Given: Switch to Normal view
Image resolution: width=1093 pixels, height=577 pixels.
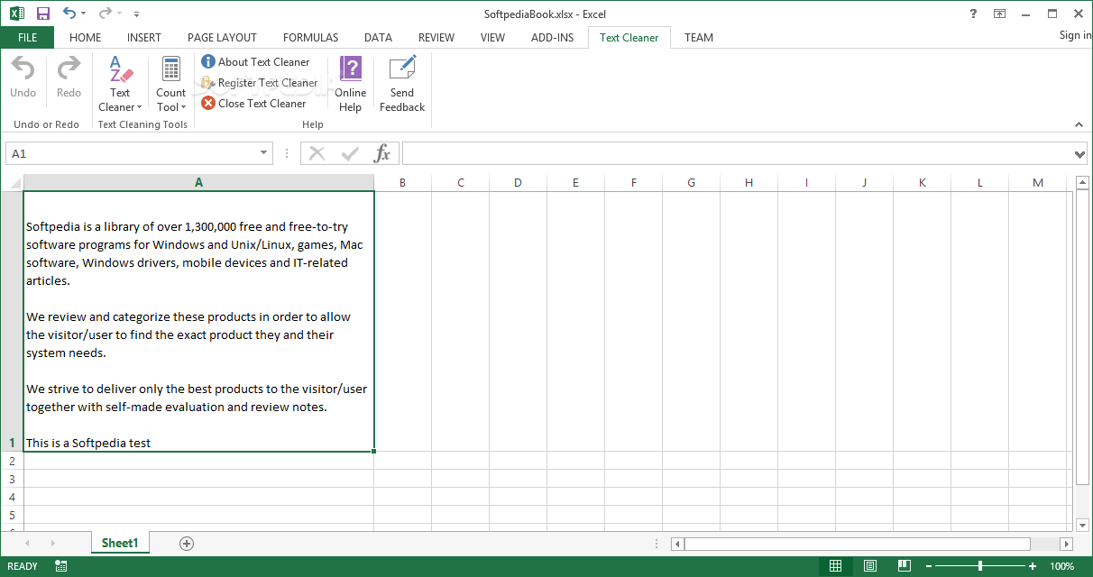Looking at the screenshot, I should 835,566.
